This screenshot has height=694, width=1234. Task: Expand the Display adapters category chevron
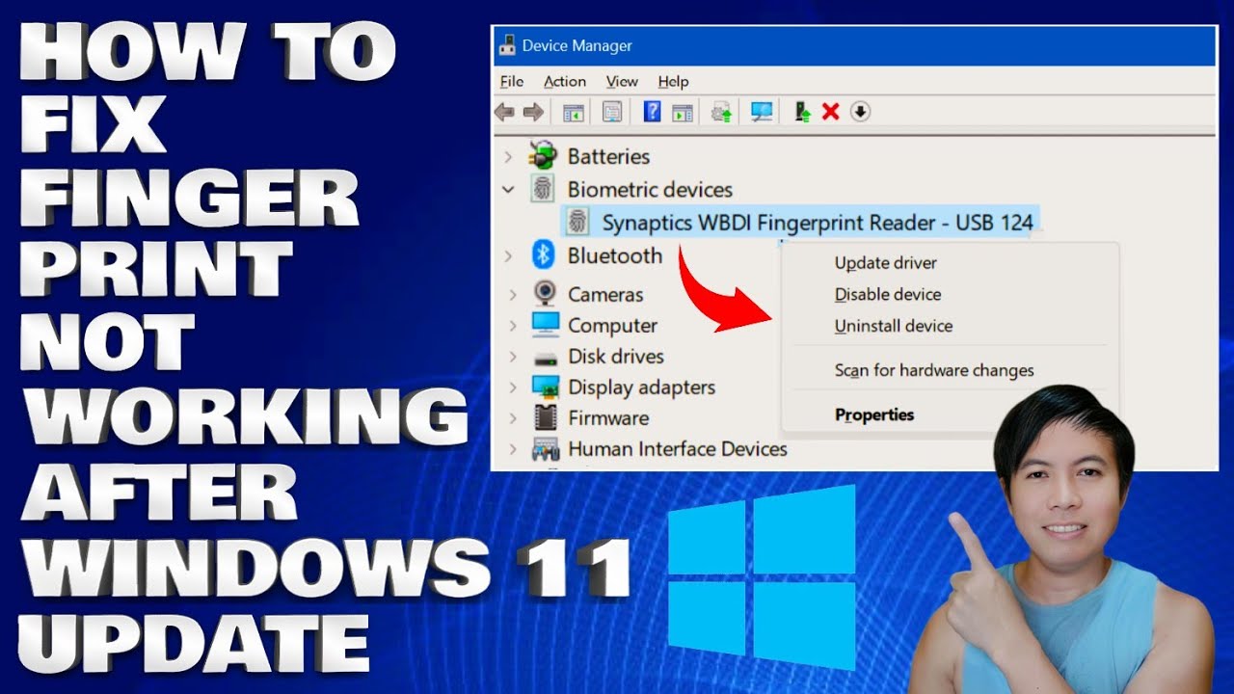coord(513,387)
